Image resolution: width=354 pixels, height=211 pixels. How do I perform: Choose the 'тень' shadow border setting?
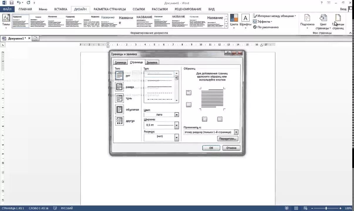[x=119, y=98]
